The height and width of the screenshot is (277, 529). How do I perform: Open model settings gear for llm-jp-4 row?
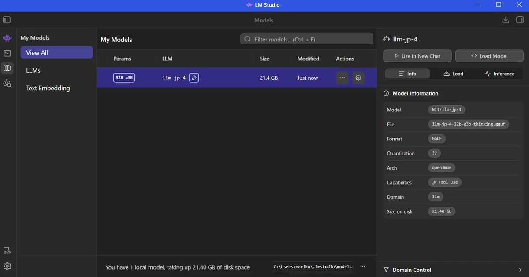[358, 78]
